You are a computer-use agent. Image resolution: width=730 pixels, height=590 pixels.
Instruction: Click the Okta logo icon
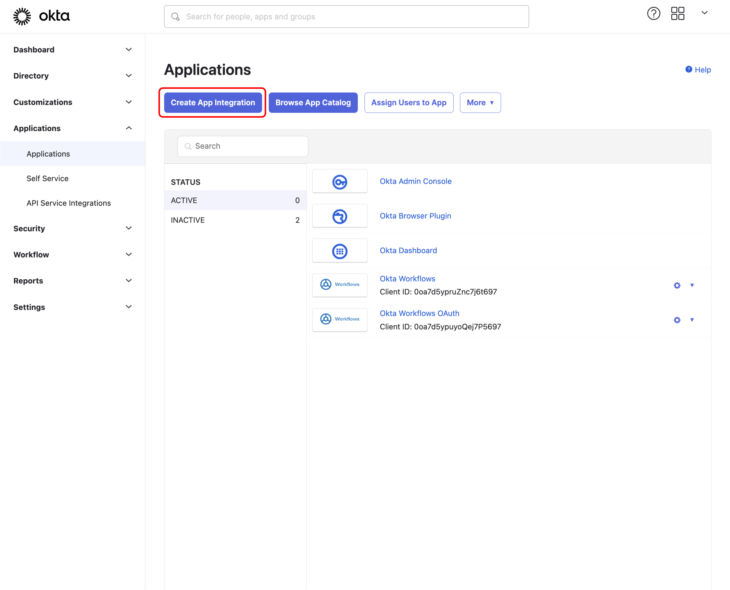[x=22, y=16]
